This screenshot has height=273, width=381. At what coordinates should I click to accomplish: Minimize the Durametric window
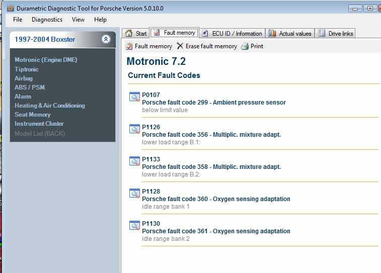click(x=355, y=9)
